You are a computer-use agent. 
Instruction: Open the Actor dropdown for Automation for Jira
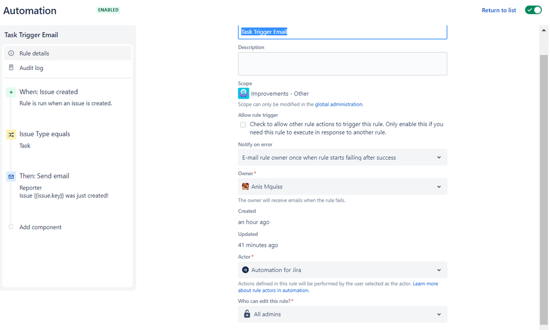342,270
